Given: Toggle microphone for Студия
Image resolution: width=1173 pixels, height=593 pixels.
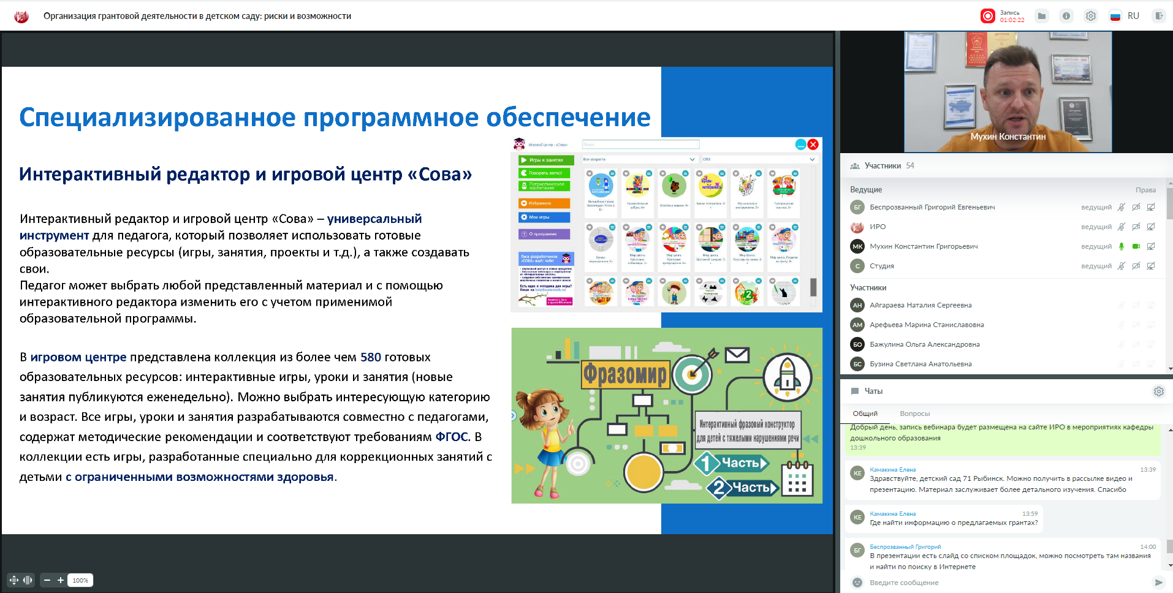Looking at the screenshot, I should pyautogui.click(x=1121, y=266).
